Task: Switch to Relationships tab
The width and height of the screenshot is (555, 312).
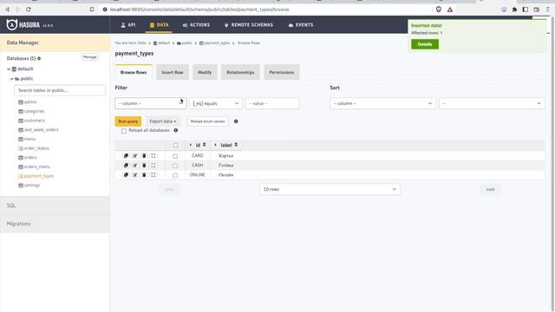Action: pyautogui.click(x=240, y=72)
